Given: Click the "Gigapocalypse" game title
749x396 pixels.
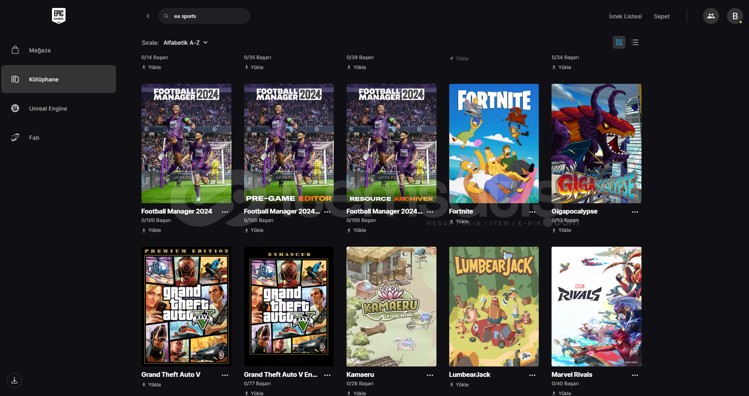Looking at the screenshot, I should coord(574,211).
